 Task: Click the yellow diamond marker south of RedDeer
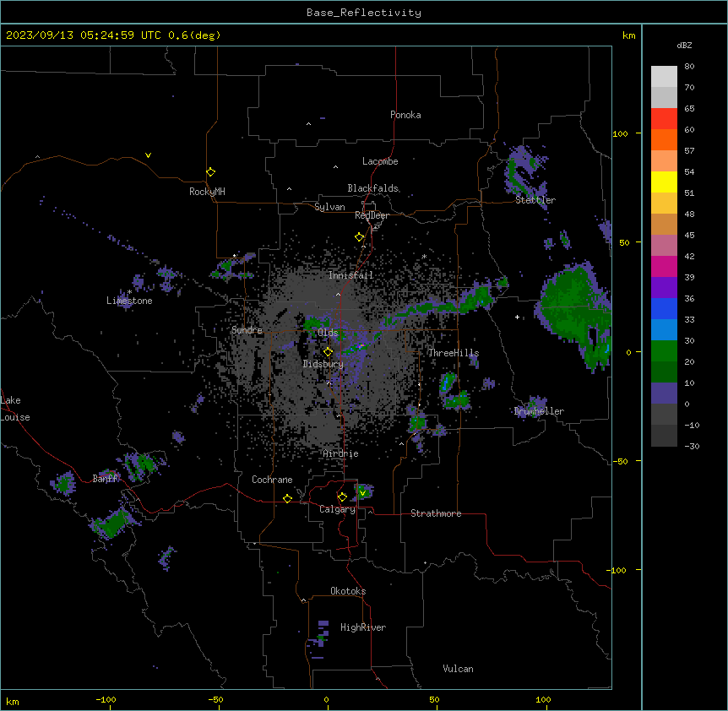click(x=360, y=237)
